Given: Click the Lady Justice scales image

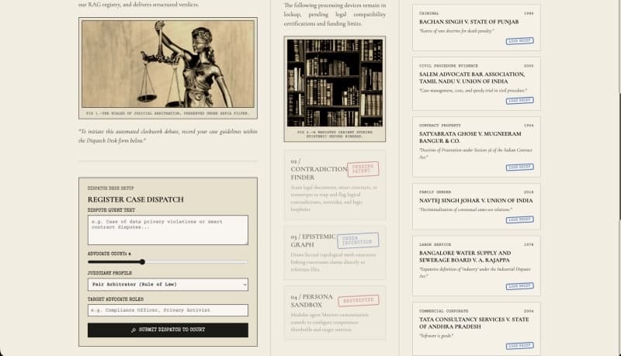Looking at the screenshot, I should [x=168, y=64].
